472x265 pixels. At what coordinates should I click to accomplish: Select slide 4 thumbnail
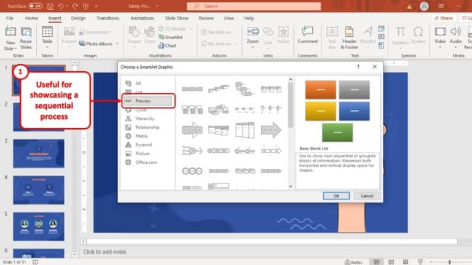[x=39, y=190]
